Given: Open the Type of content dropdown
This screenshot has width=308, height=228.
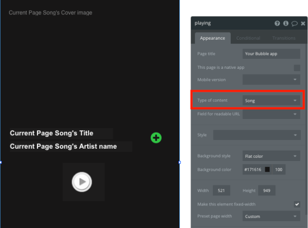Looking at the screenshot, I should (271, 100).
